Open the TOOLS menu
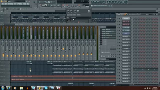Viewport: 160px width, 90px height. (24, 4)
